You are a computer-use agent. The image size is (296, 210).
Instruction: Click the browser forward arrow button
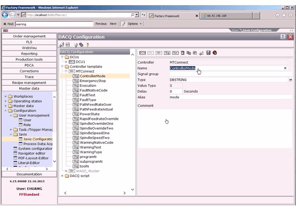point(12,15)
